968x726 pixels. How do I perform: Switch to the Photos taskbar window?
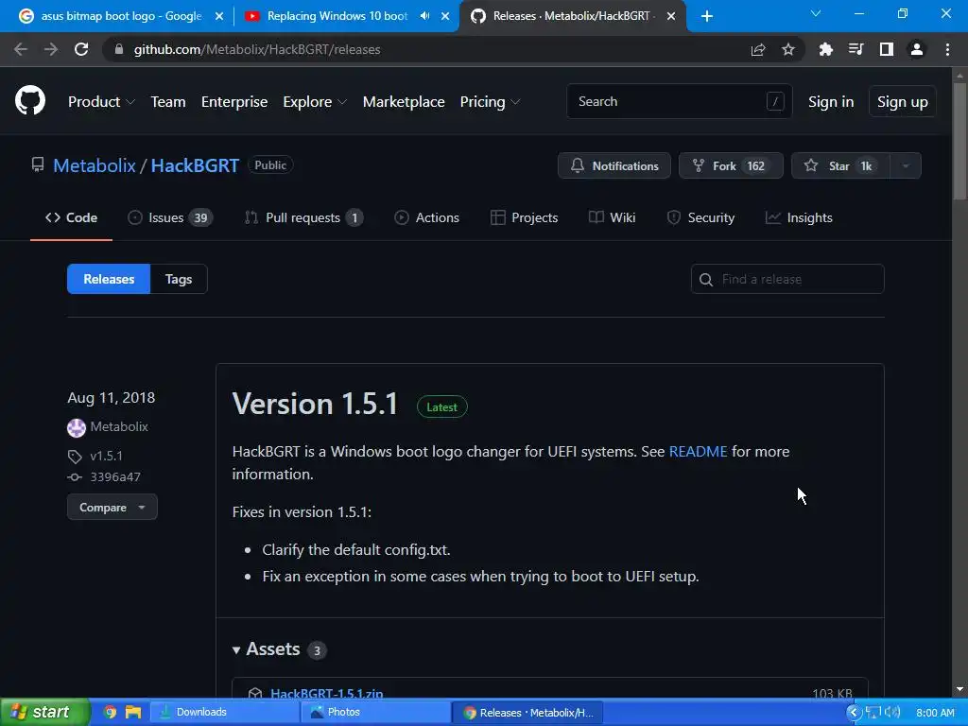pyautogui.click(x=375, y=713)
